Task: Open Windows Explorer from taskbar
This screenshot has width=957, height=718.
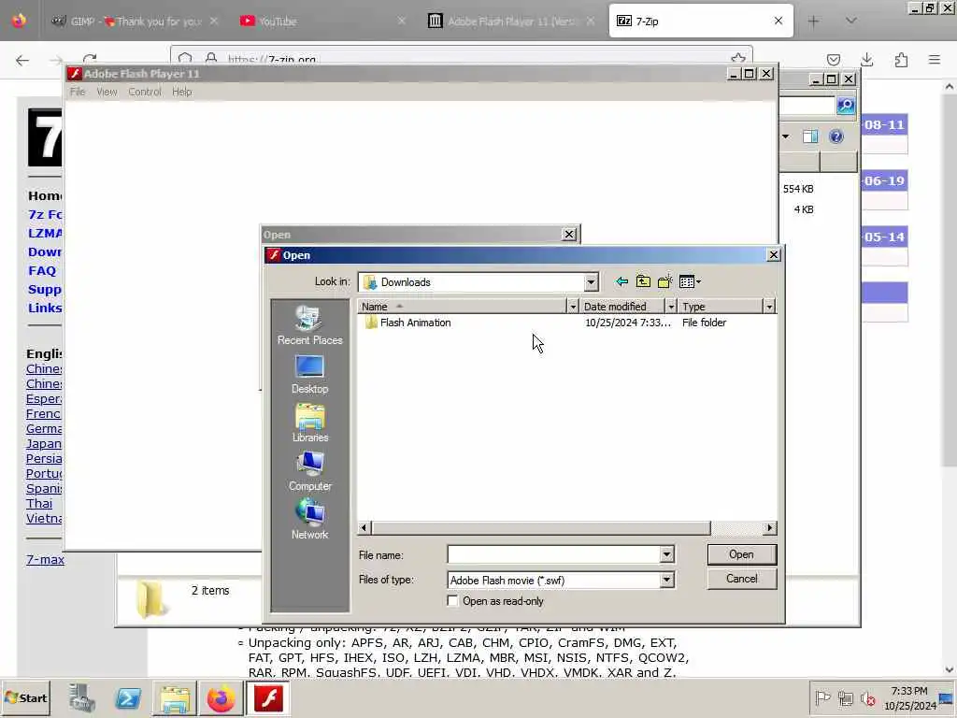Action: pos(175,697)
